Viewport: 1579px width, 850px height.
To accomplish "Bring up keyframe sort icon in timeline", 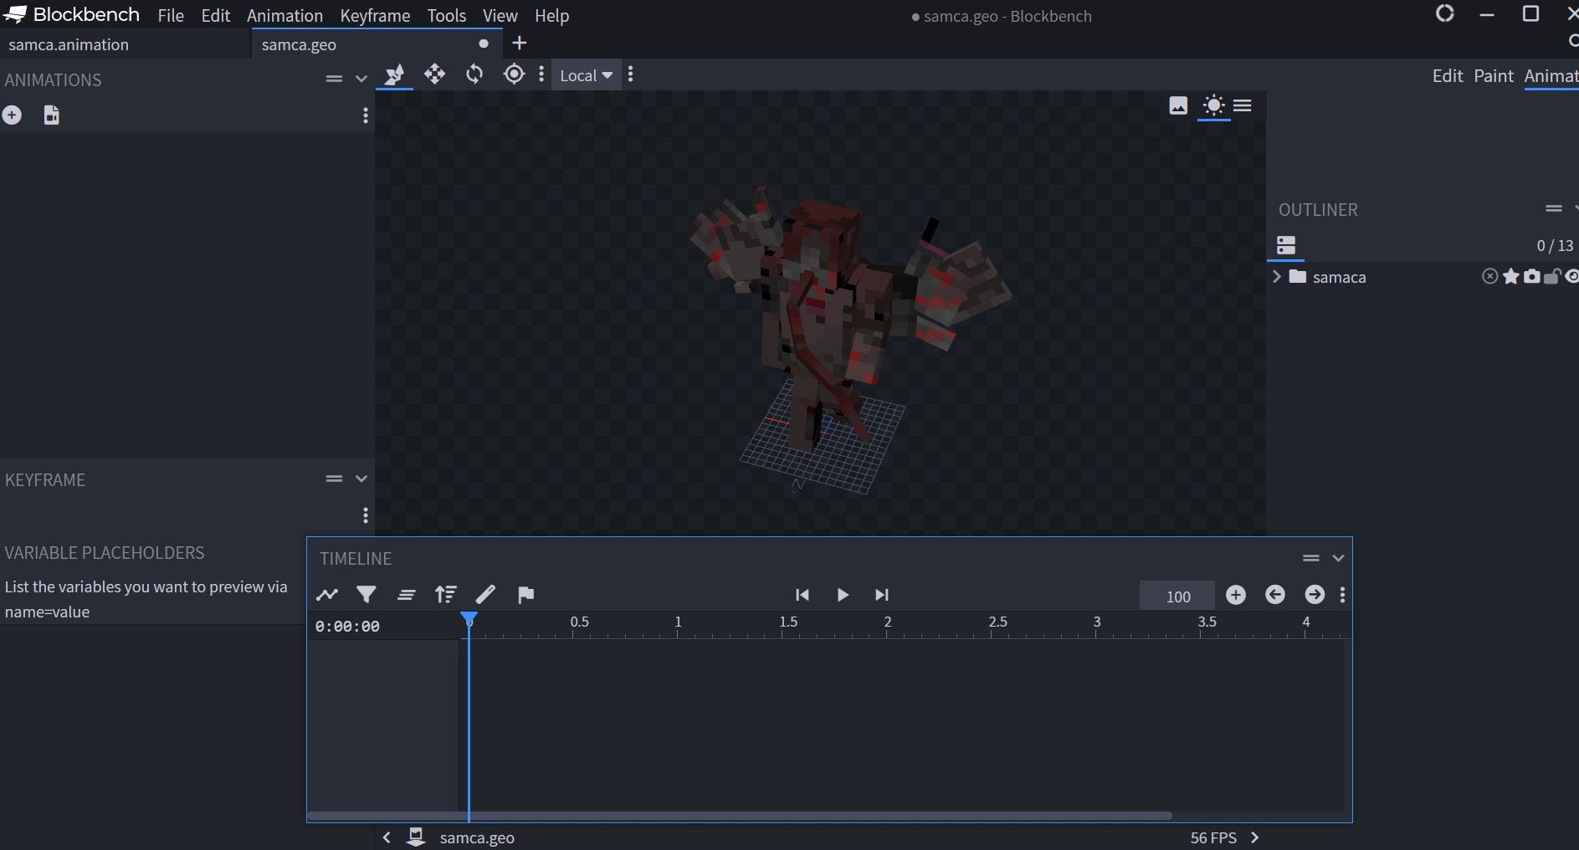I will click(x=446, y=595).
